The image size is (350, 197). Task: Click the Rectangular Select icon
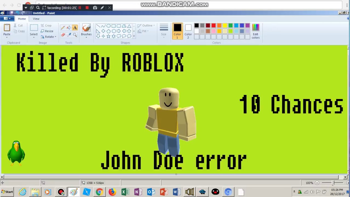34,28
